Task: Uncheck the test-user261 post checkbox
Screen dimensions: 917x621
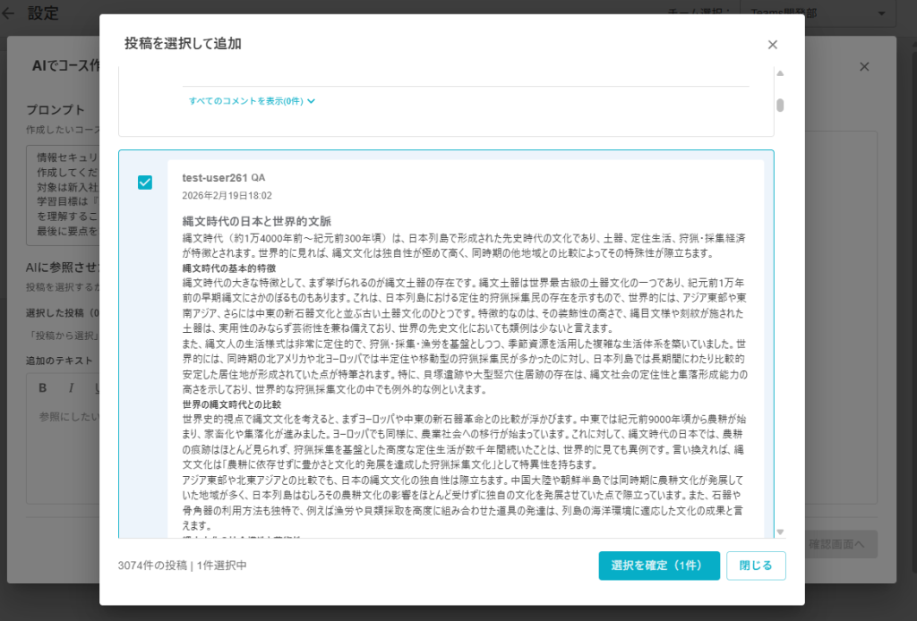Action: tap(145, 183)
